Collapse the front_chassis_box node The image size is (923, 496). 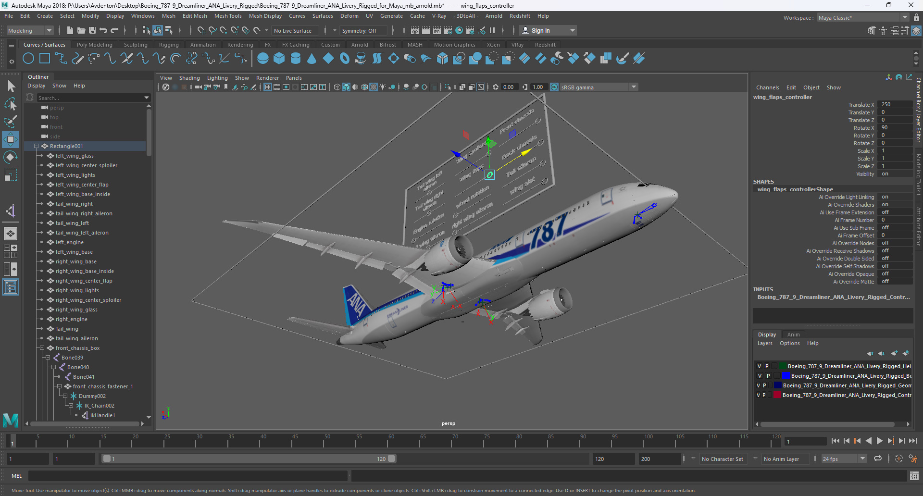click(x=42, y=348)
